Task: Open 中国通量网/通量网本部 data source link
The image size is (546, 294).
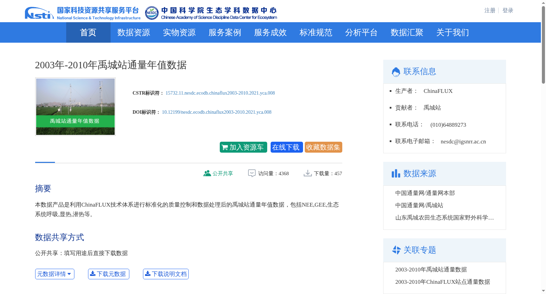Action: tap(425, 193)
